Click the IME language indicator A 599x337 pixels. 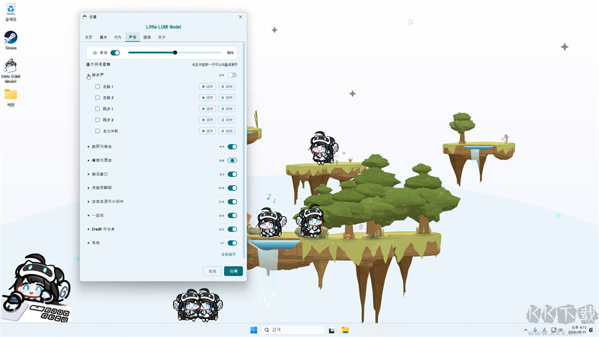click(544, 330)
